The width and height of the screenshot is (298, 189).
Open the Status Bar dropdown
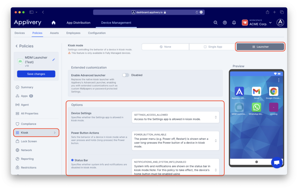click(175, 167)
